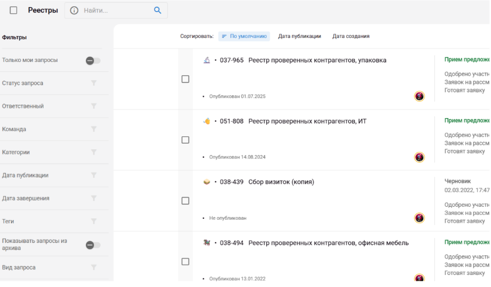Toggle 'Показывать запросы из архива' switch
491x287 pixels.
[x=93, y=245]
